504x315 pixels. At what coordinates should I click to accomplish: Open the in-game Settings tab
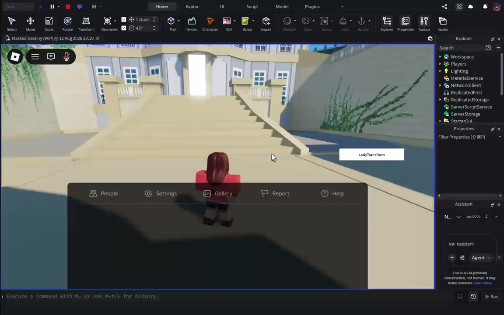[161, 193]
